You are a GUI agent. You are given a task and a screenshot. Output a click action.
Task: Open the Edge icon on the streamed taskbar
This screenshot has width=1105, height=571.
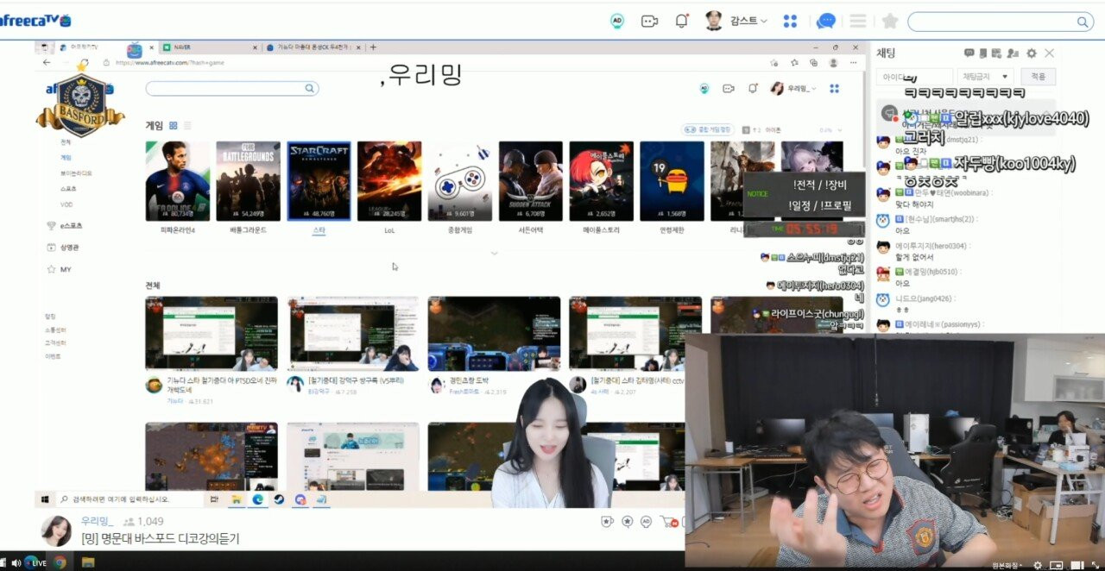[x=257, y=499]
